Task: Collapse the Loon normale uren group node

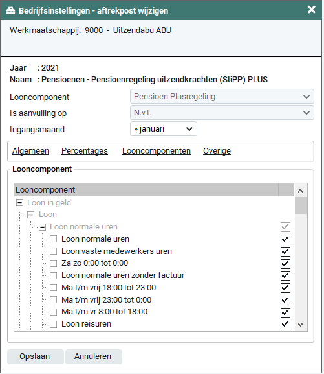Action: coord(43,227)
